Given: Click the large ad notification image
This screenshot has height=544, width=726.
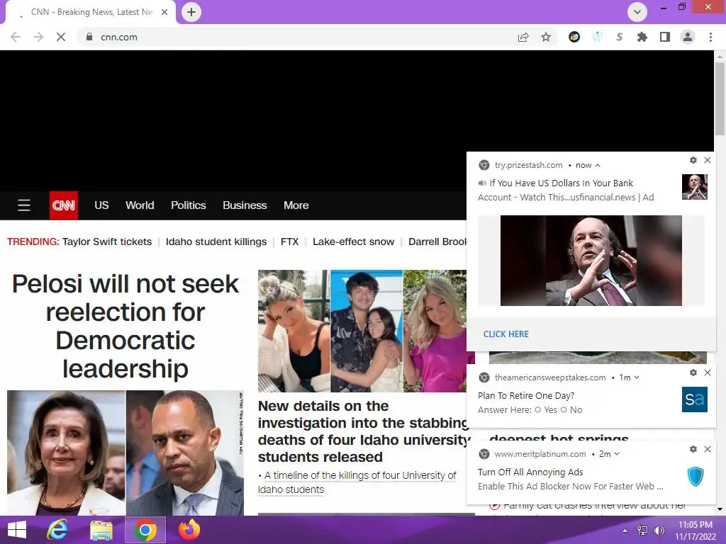Looking at the screenshot, I should click(x=591, y=261).
